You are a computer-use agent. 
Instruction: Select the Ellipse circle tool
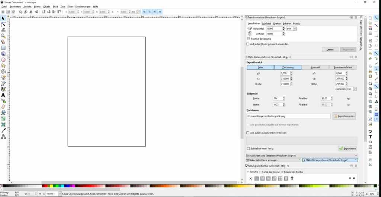[3, 60]
